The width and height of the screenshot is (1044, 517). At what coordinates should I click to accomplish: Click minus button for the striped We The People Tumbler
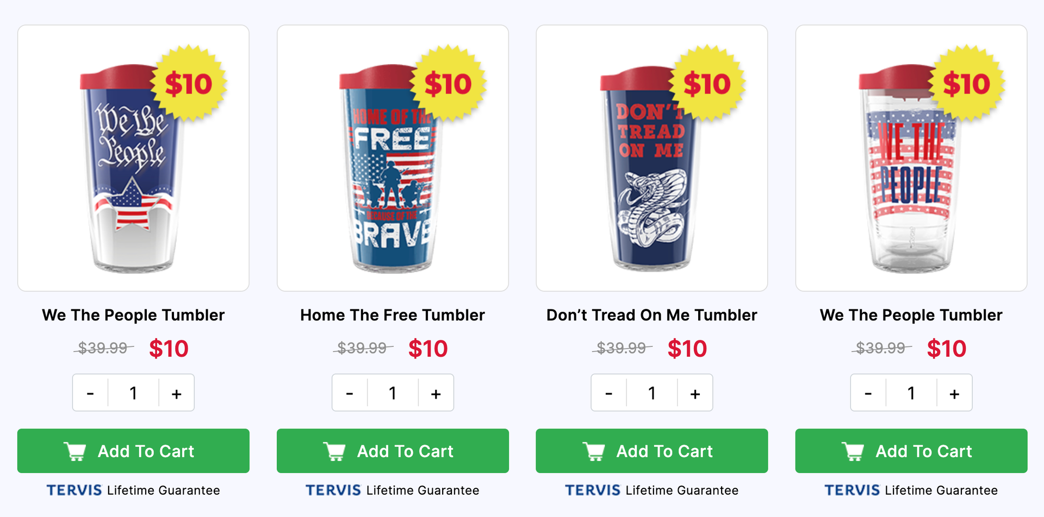click(868, 393)
